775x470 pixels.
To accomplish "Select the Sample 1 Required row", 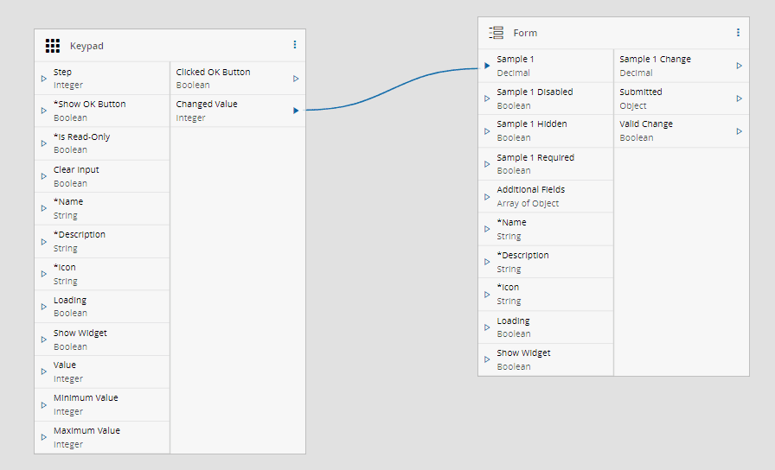I will click(x=546, y=164).
